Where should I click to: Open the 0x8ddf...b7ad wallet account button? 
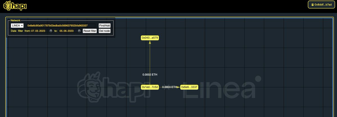[x=321, y=5]
